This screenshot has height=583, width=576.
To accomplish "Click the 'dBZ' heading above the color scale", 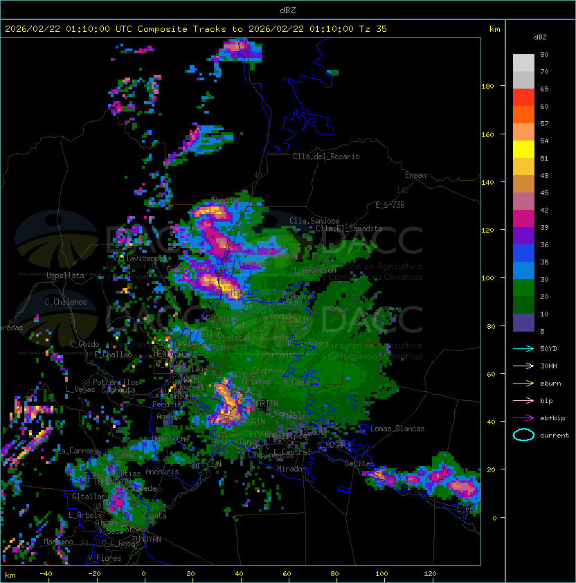I will pyautogui.click(x=540, y=37).
